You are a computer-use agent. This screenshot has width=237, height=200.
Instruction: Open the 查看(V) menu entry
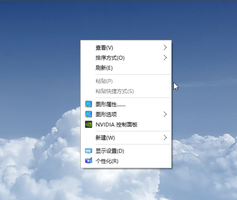(126, 48)
